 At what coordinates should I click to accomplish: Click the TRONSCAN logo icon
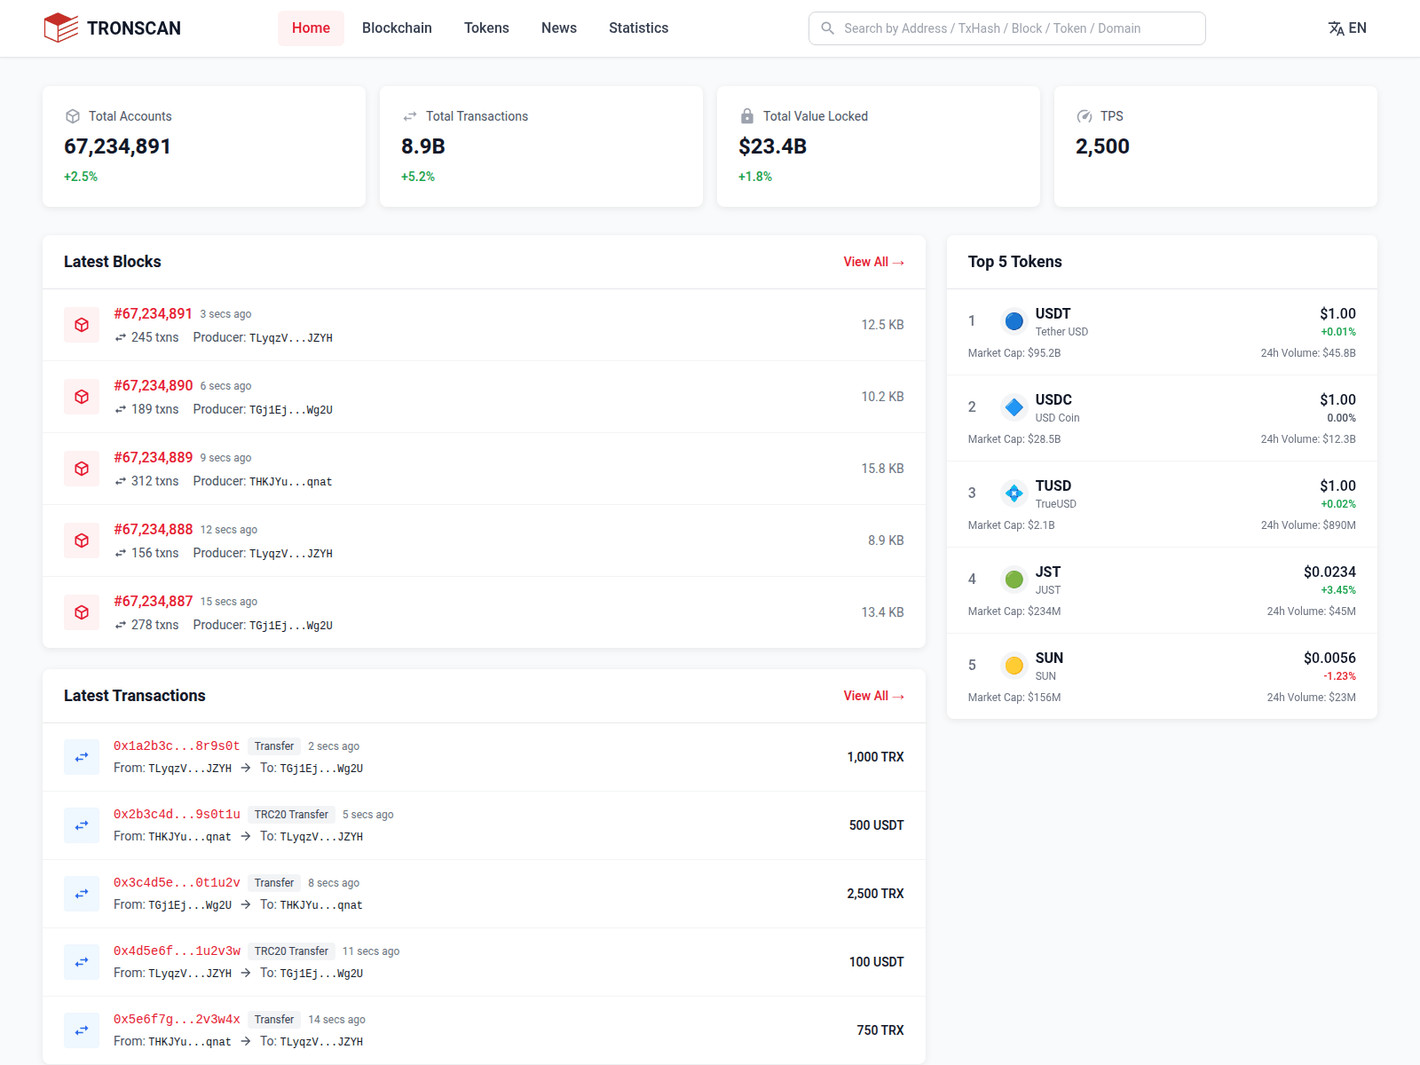pos(61,28)
